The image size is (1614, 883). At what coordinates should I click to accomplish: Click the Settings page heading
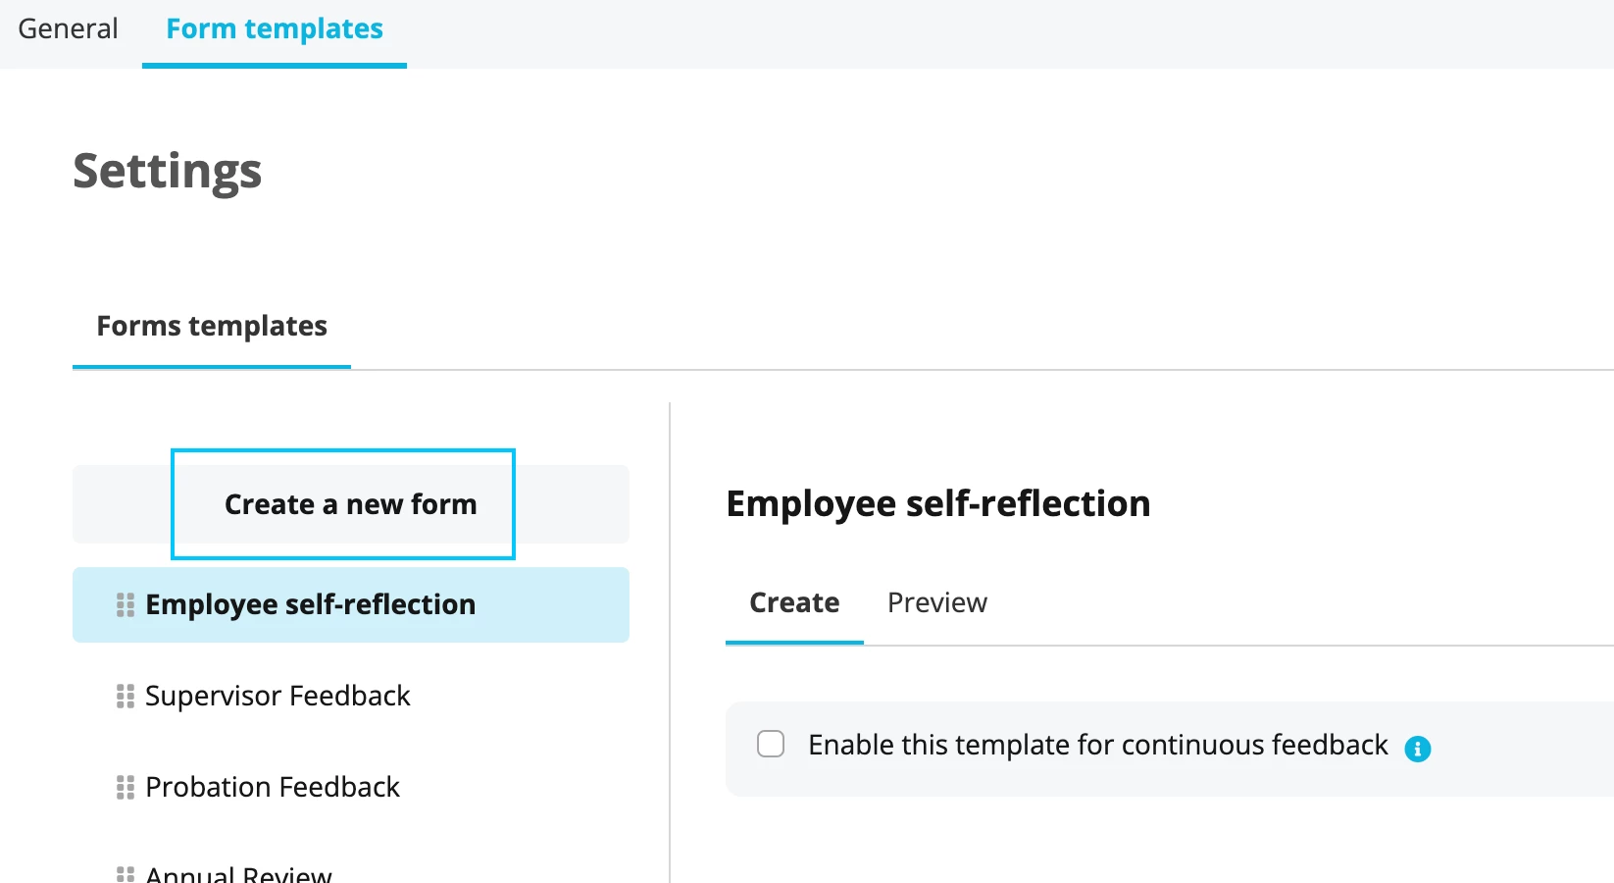[x=168, y=173]
